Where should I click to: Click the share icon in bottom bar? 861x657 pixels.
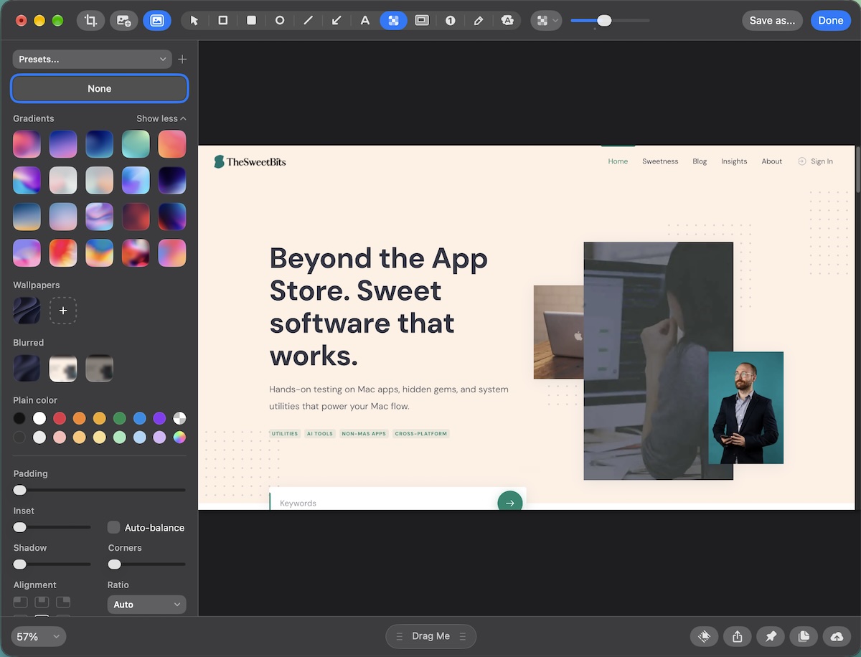(x=738, y=636)
